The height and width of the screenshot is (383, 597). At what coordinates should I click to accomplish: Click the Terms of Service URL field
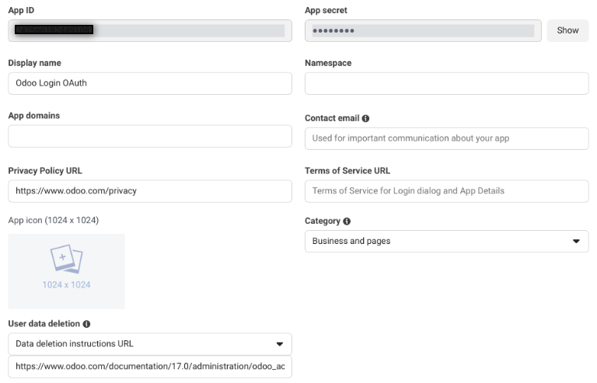coord(446,190)
